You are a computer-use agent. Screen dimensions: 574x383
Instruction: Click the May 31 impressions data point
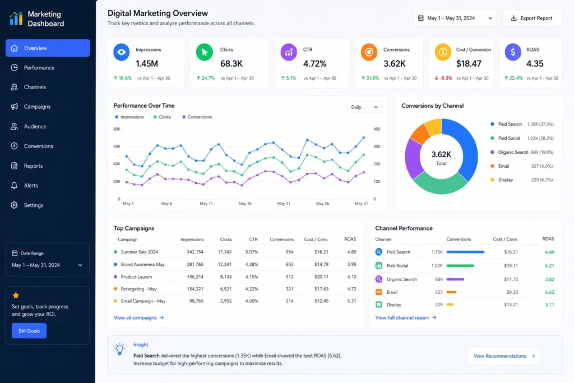pos(363,137)
